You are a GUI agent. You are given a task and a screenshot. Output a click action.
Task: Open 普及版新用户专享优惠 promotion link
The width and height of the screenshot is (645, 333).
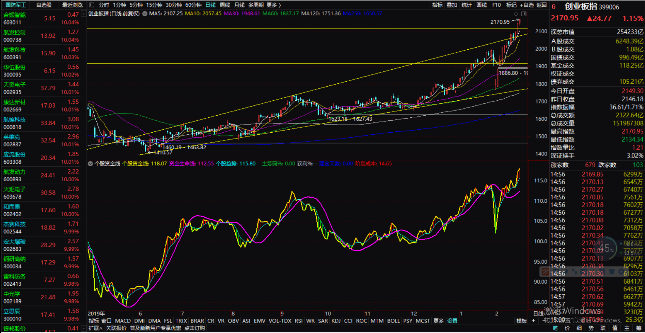point(155,328)
